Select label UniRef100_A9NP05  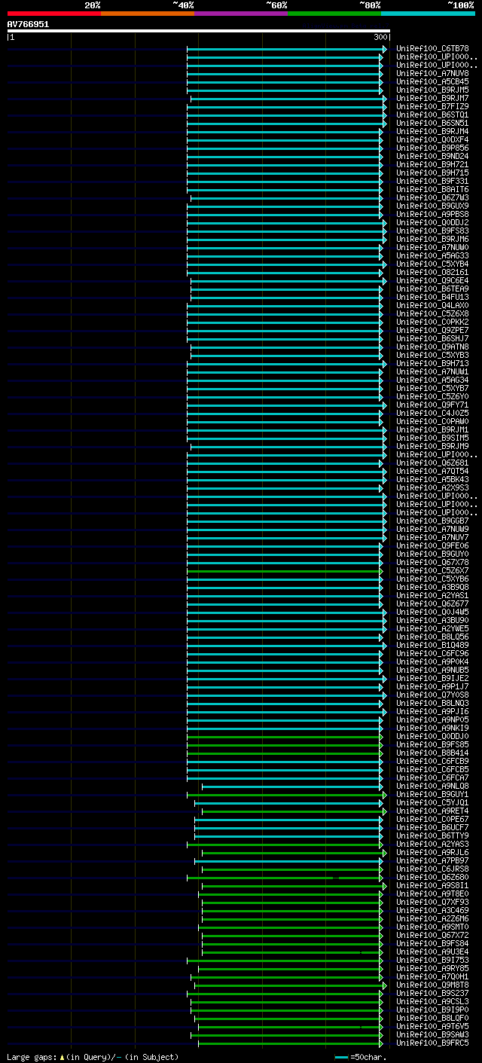click(432, 720)
